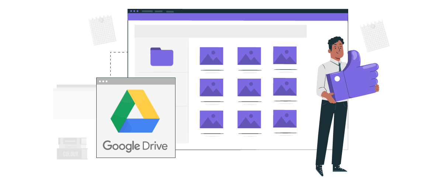The width and height of the screenshot is (443, 185).
Task: Click the book labeled COLOUR
Action: click(72, 154)
